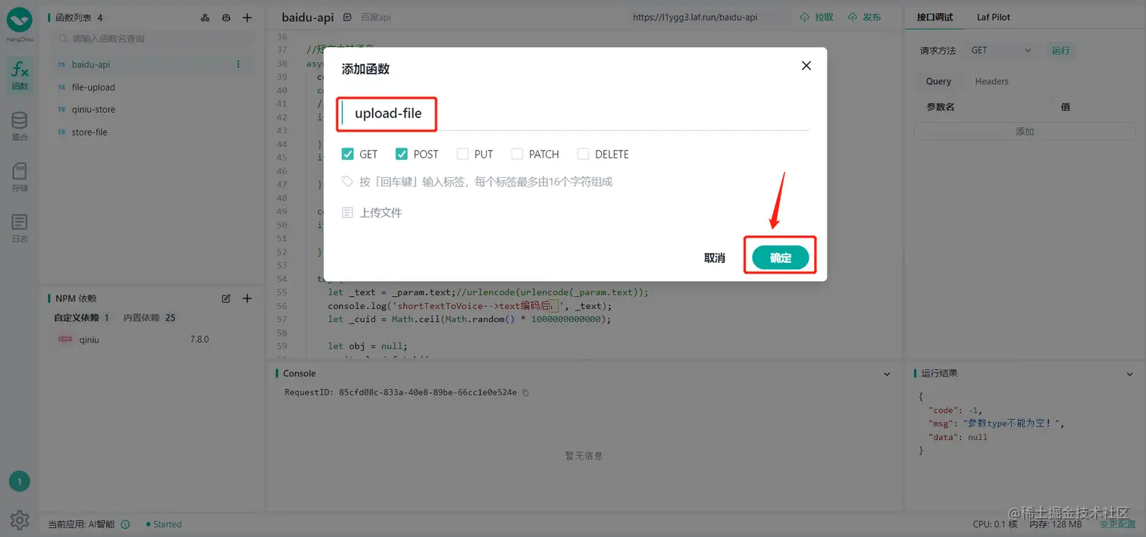Open the three-dot menu for baidu-api
The width and height of the screenshot is (1146, 537).
(x=239, y=64)
